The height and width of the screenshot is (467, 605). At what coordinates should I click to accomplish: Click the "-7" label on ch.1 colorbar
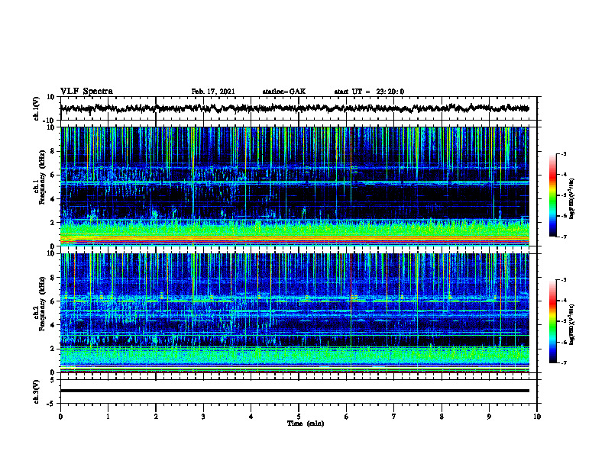click(564, 237)
